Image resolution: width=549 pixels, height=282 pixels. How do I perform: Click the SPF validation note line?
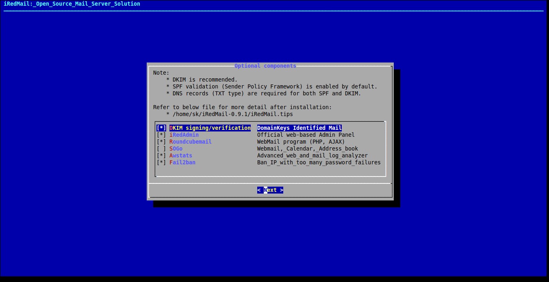[275, 86]
